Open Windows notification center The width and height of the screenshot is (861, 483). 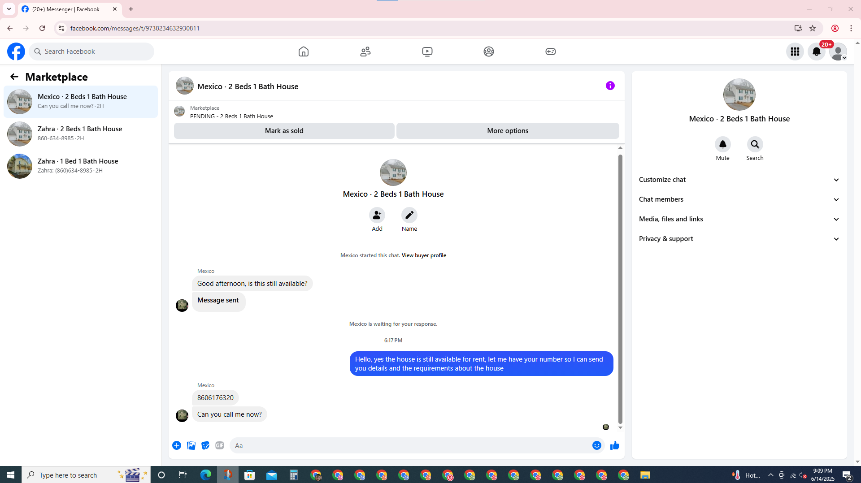847,475
